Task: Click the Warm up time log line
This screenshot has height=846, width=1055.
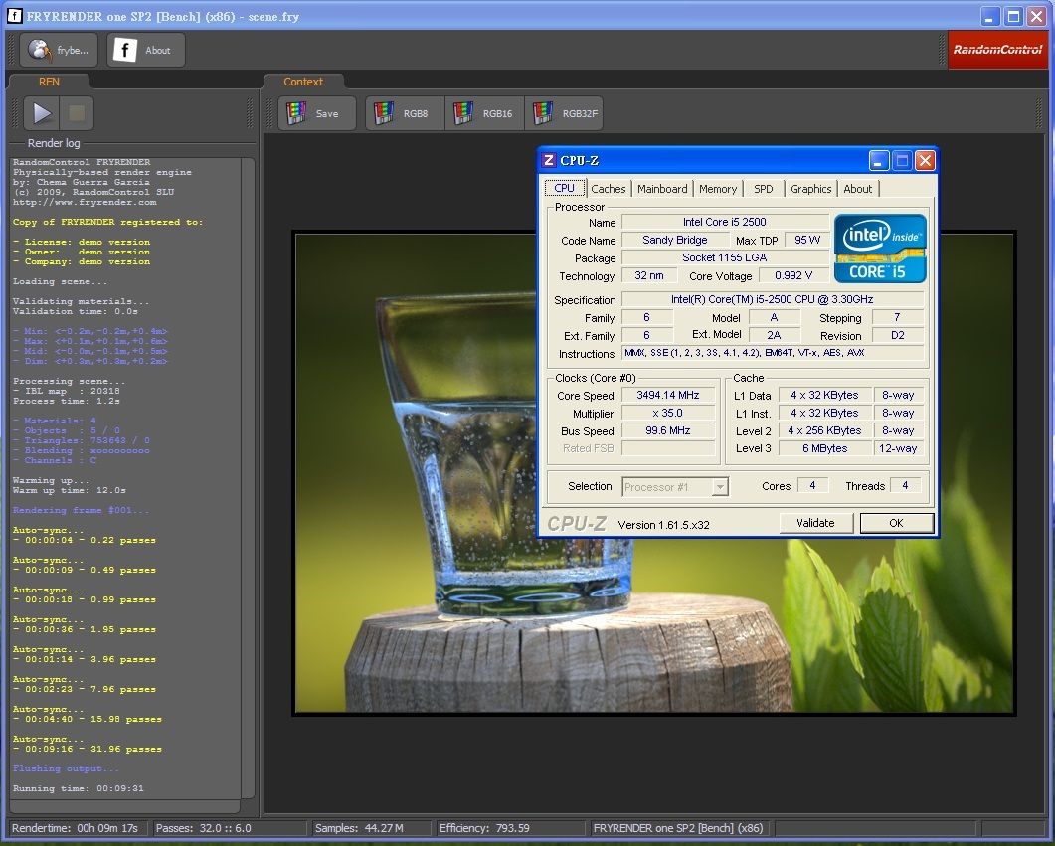Action: [70, 490]
